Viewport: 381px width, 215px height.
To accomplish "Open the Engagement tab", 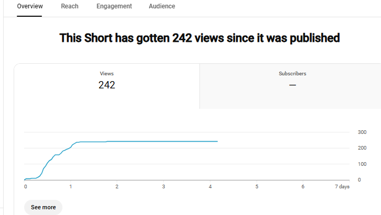I will 114,6.
